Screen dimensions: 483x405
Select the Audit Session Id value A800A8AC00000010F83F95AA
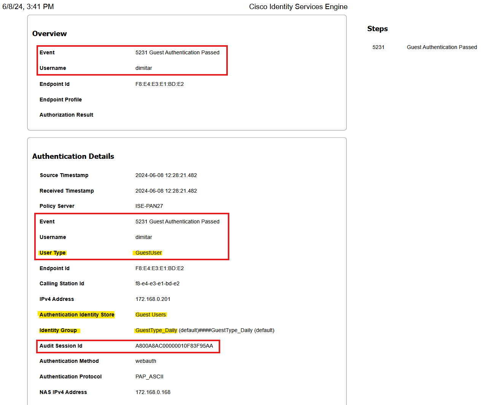click(x=174, y=346)
